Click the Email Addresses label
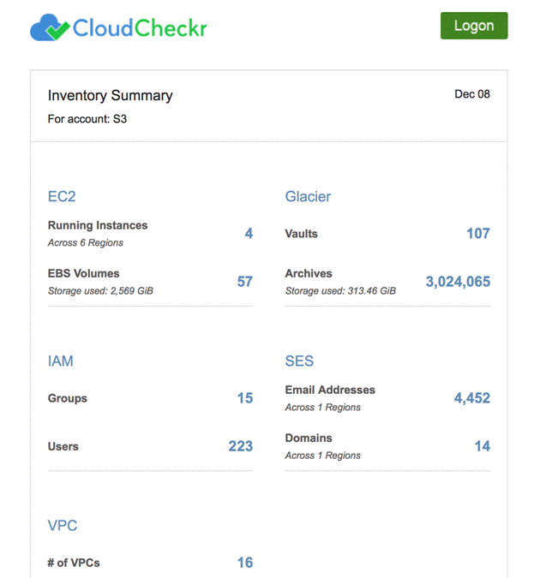This screenshot has height=578, width=534. 330,390
